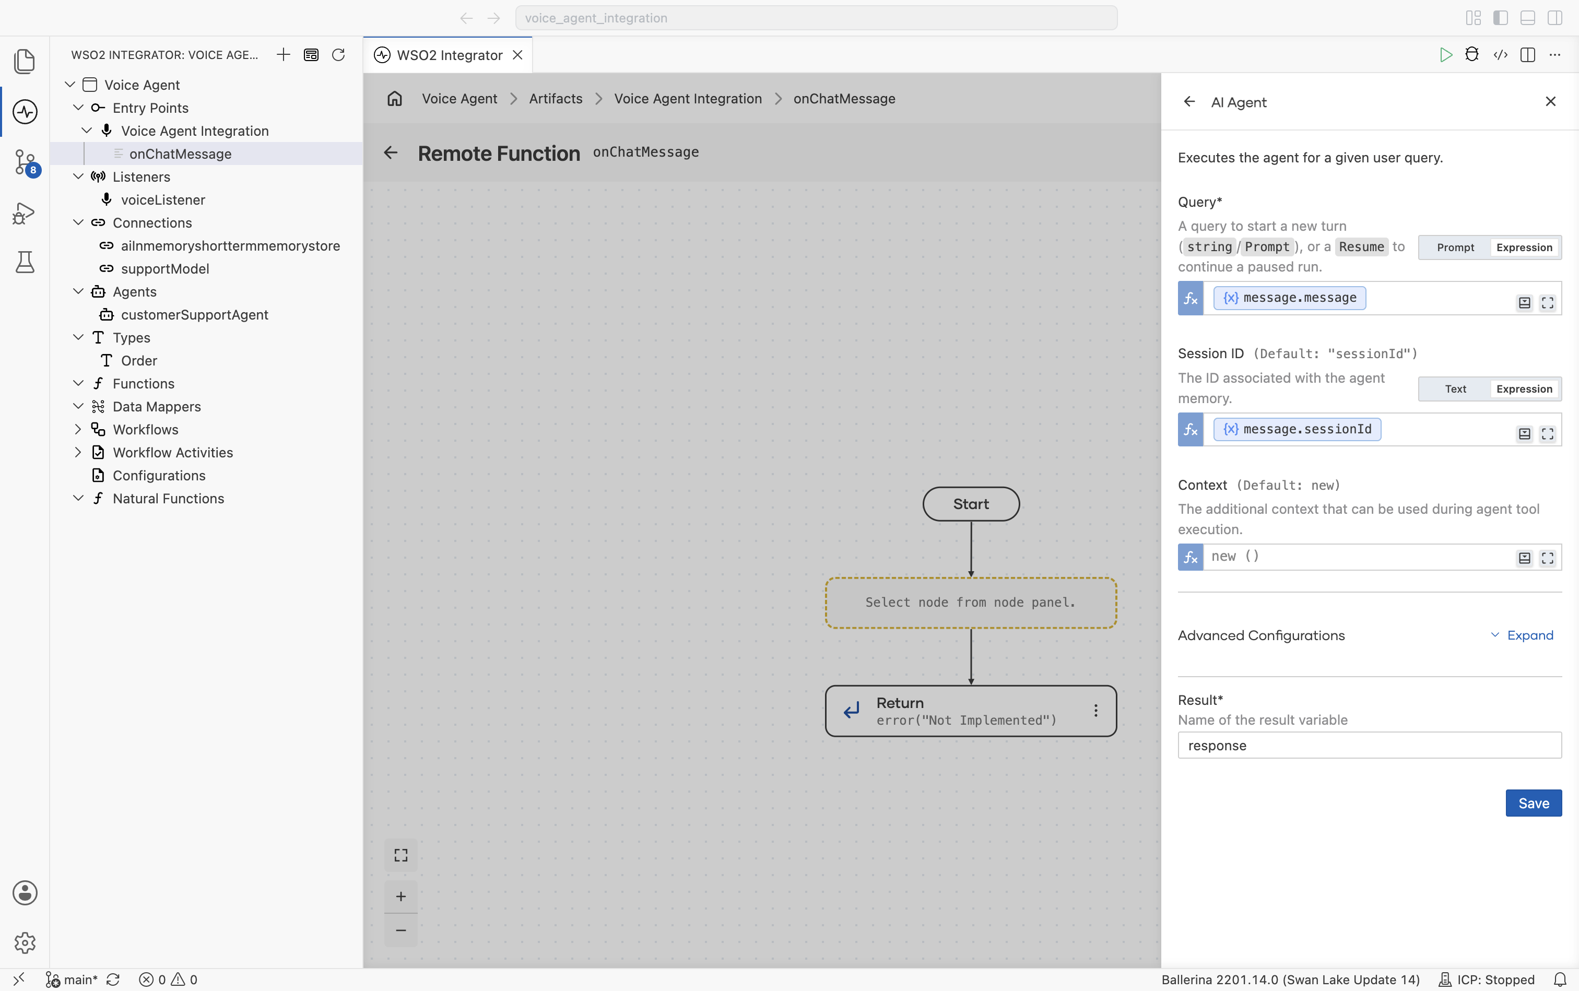Collapse the Connections tree node
The height and width of the screenshot is (991, 1579).
click(78, 223)
